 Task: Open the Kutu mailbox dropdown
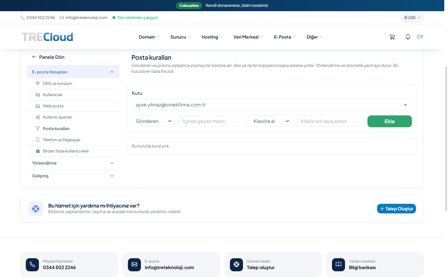point(272,105)
